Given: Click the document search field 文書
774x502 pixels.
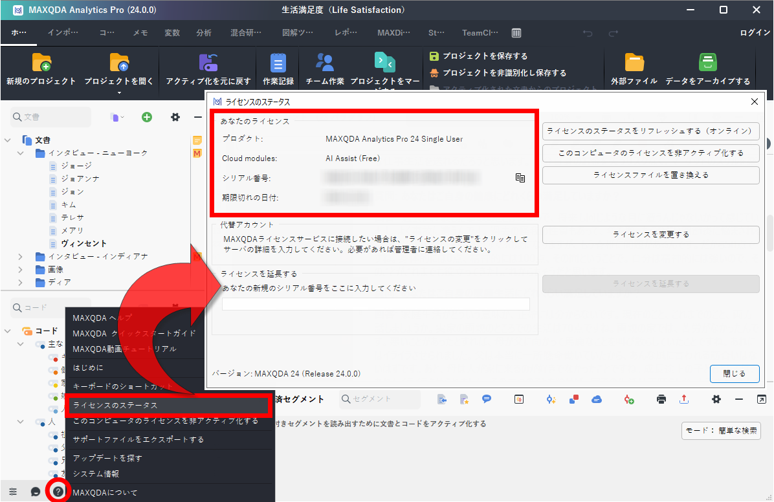Looking at the screenshot, I should [x=51, y=117].
